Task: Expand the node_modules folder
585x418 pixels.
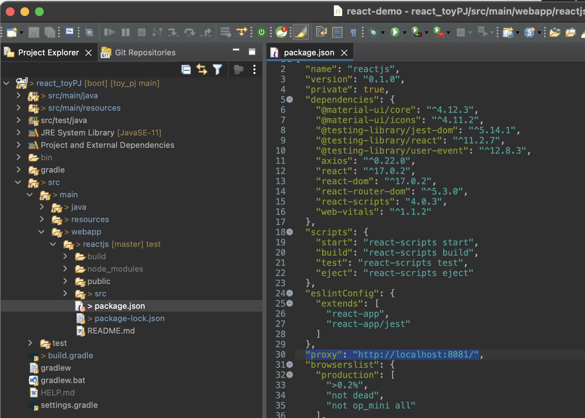Action: point(65,269)
